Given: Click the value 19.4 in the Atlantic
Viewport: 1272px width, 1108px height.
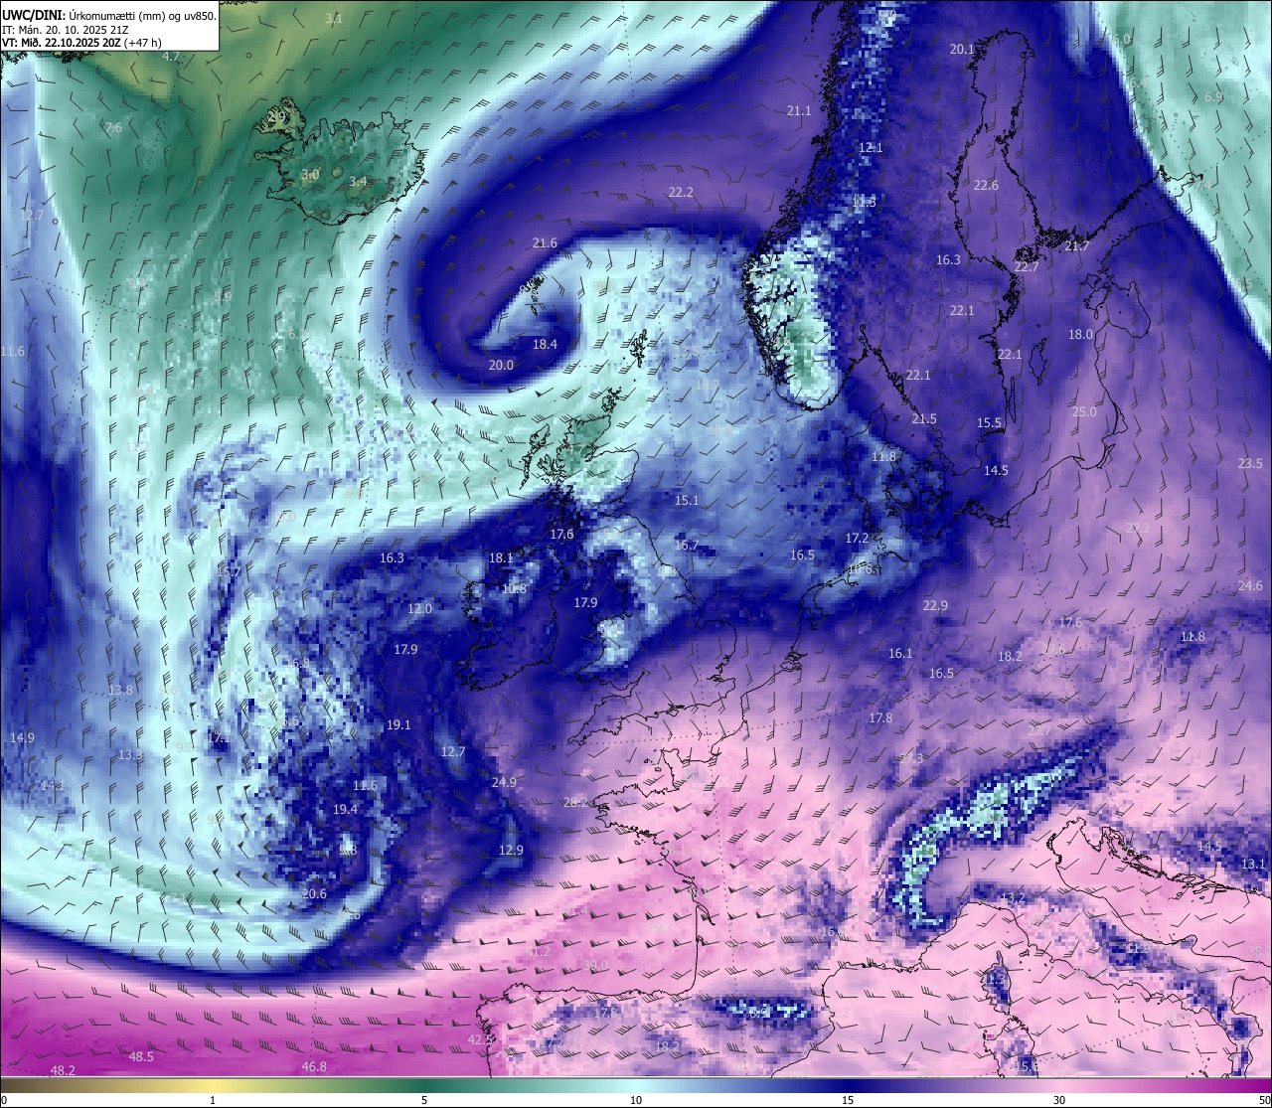Looking at the screenshot, I should (345, 809).
